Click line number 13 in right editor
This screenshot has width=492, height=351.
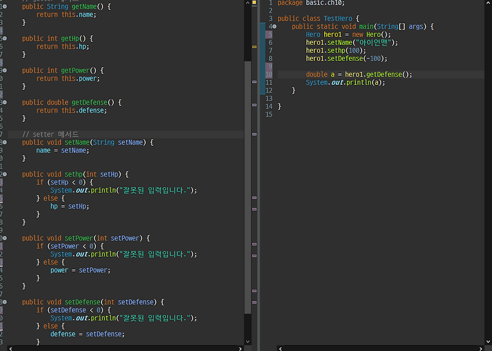[x=269, y=99]
